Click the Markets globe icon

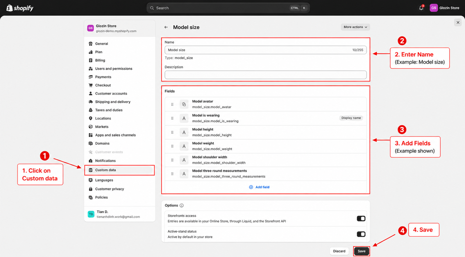(91, 127)
